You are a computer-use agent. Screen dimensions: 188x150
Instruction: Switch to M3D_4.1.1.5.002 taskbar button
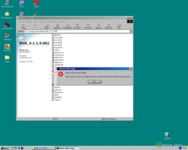43,148
